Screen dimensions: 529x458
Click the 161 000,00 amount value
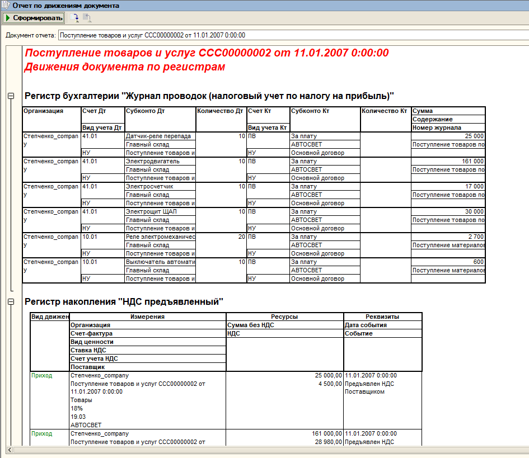click(x=326, y=434)
